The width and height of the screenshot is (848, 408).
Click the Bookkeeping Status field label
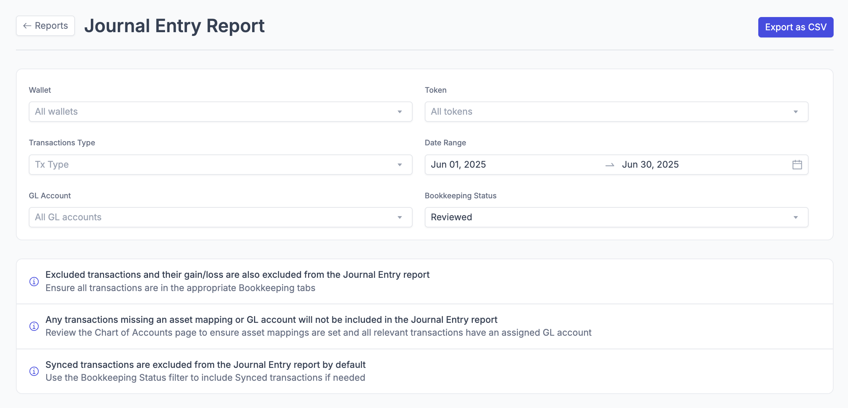tap(460, 196)
